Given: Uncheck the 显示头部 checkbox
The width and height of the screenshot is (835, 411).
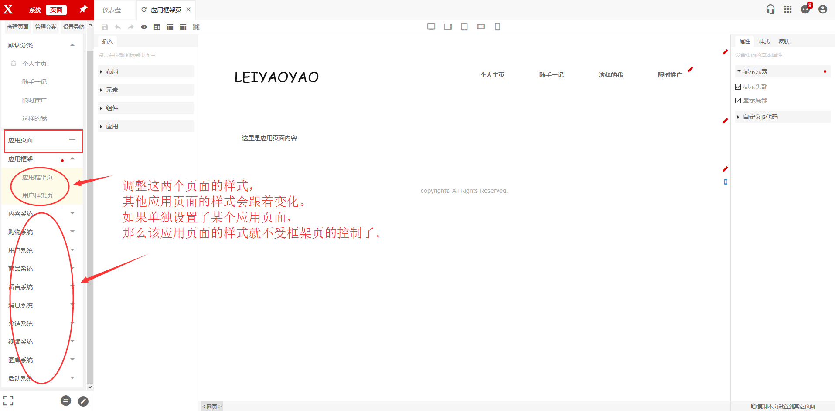Looking at the screenshot, I should point(738,87).
